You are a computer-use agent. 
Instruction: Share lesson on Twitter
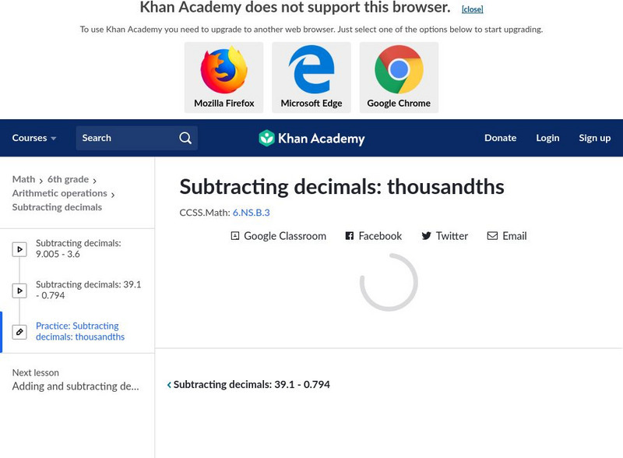click(444, 236)
